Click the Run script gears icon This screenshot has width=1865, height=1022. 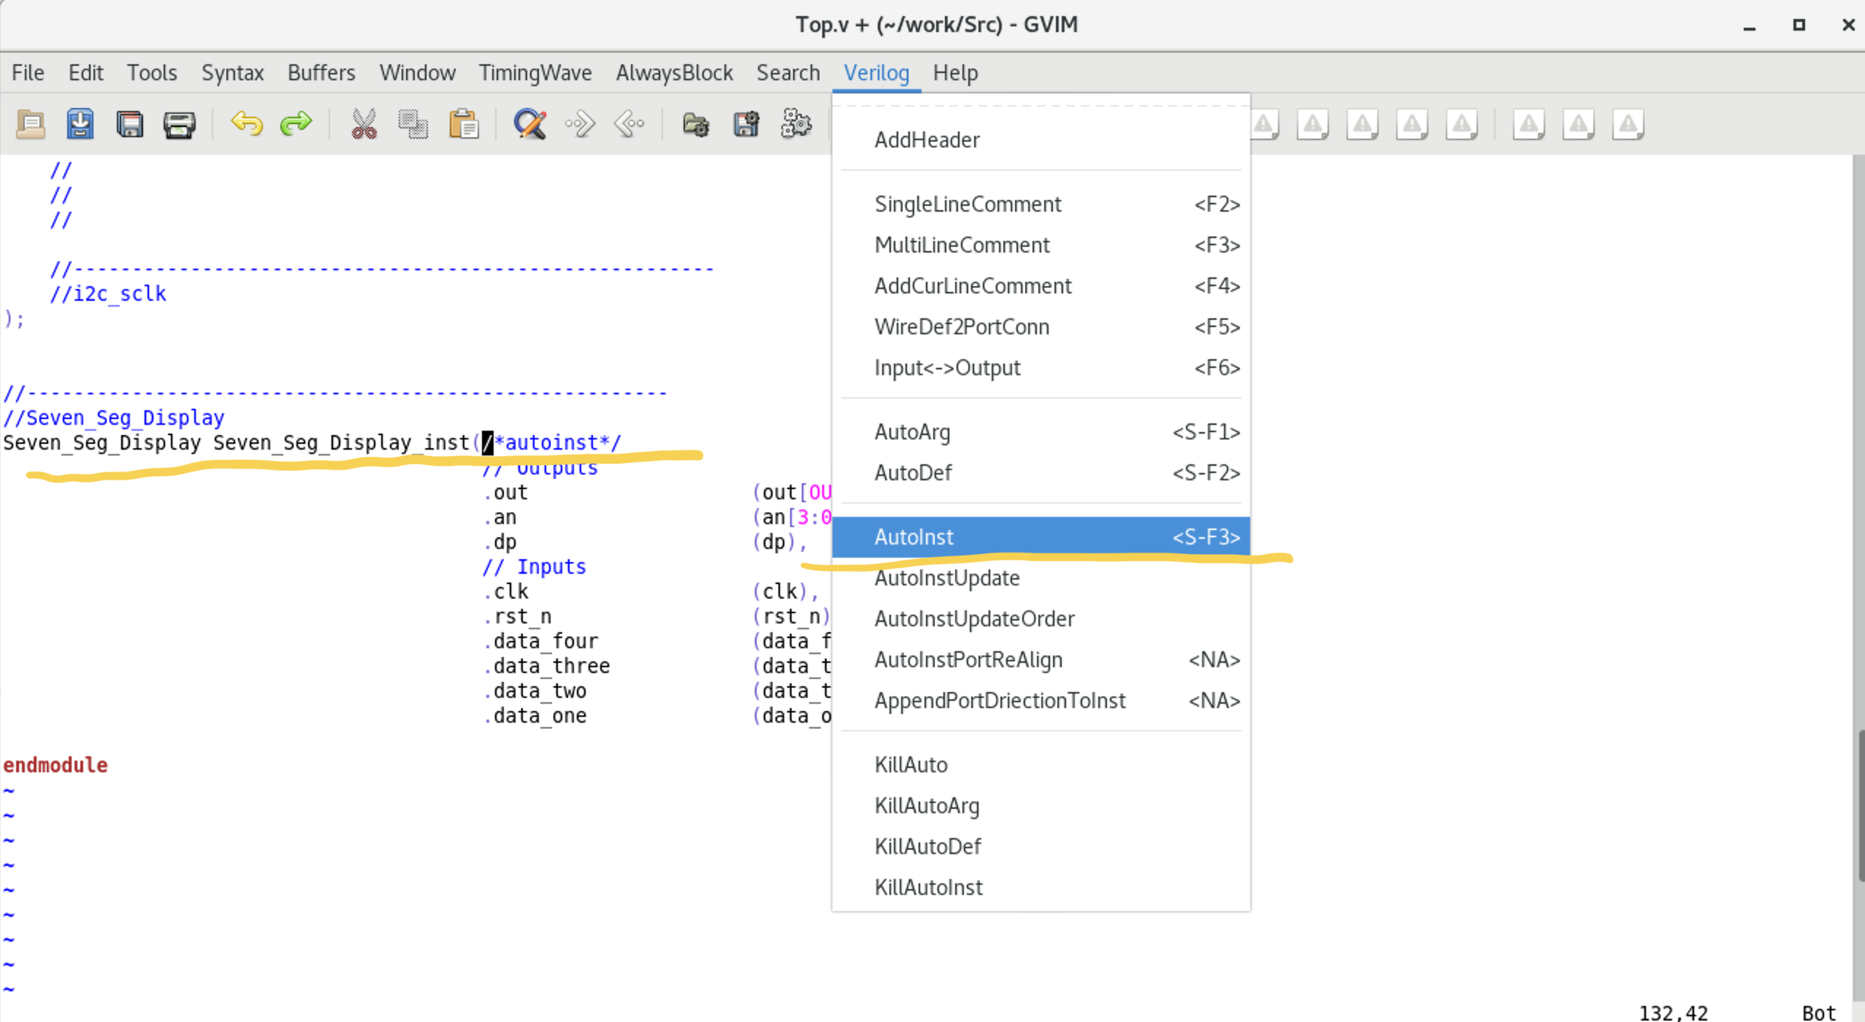click(x=796, y=124)
